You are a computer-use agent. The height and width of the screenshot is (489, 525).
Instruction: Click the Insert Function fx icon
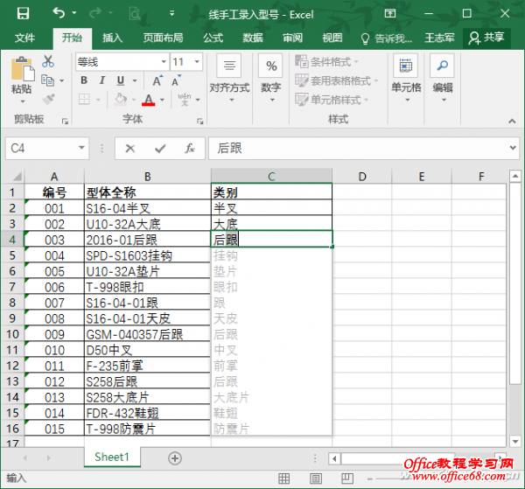[x=189, y=149]
